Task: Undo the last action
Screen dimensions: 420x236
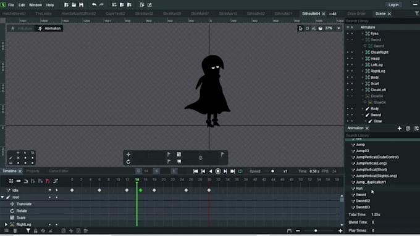Action: pyautogui.click(x=94, y=4)
